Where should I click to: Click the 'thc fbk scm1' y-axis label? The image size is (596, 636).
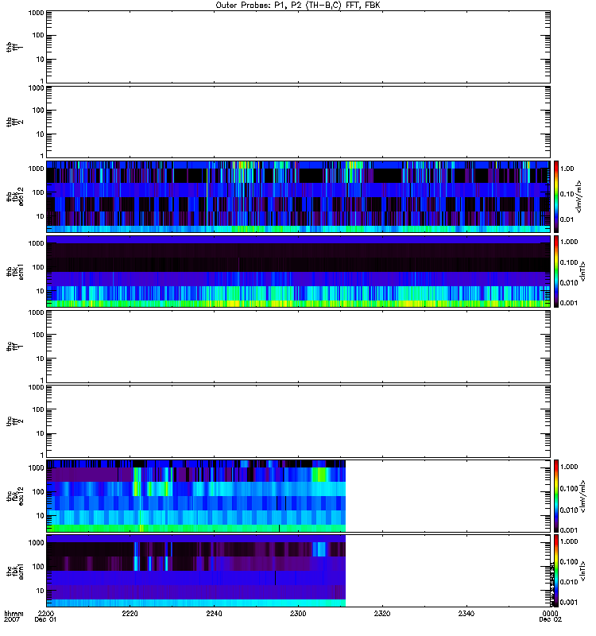point(15,571)
